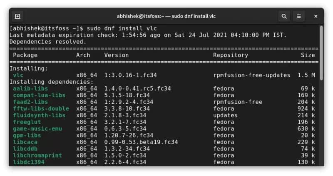Click the terminal scrollbar
Viewport: 333px width, 176px height.
321,50
